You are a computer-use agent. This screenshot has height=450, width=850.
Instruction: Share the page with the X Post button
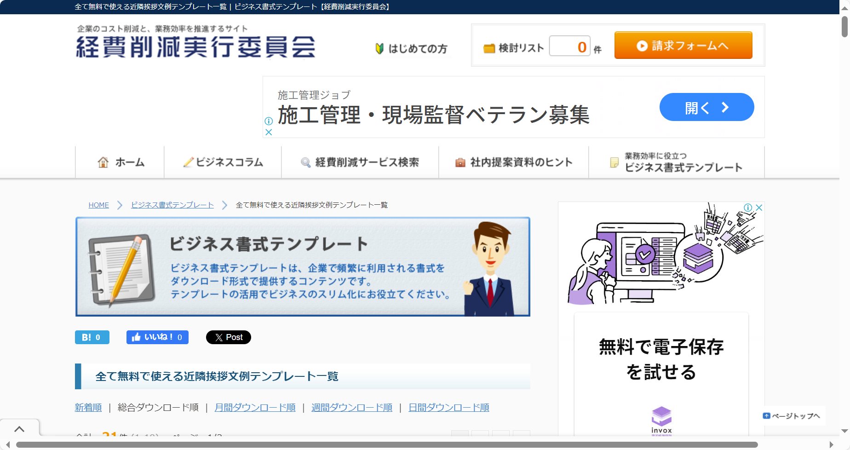229,337
